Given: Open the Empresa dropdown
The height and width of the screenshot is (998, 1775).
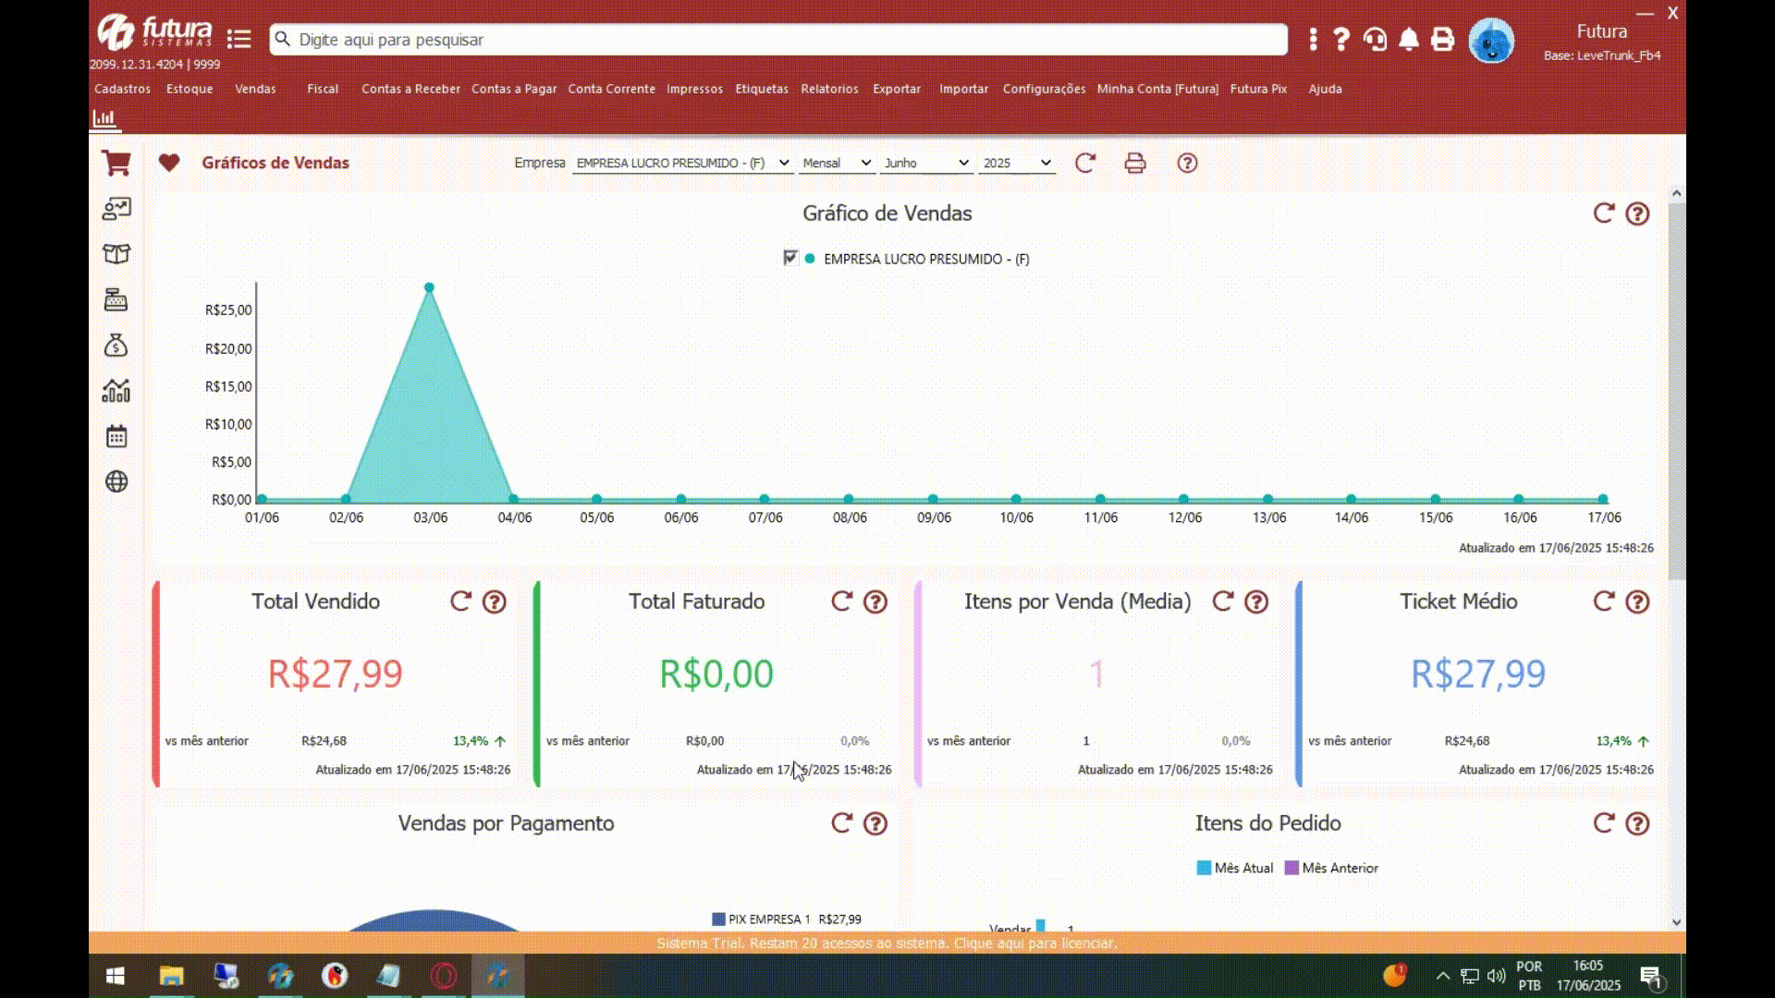Looking at the screenshot, I should point(682,163).
